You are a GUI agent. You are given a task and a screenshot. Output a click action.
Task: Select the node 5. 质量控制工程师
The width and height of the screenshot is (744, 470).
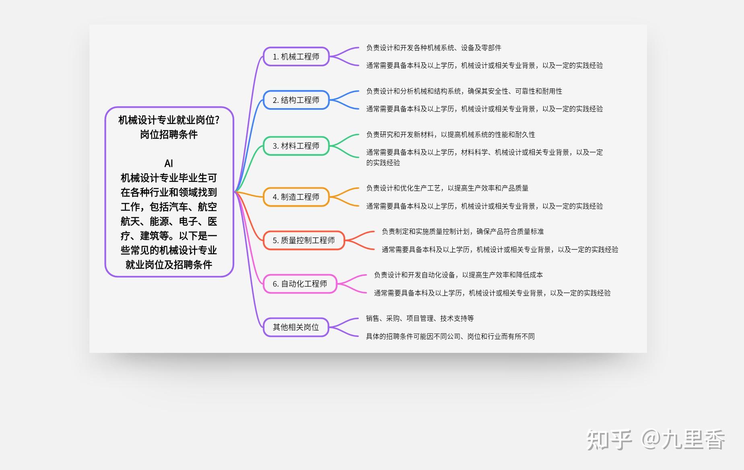coord(304,240)
